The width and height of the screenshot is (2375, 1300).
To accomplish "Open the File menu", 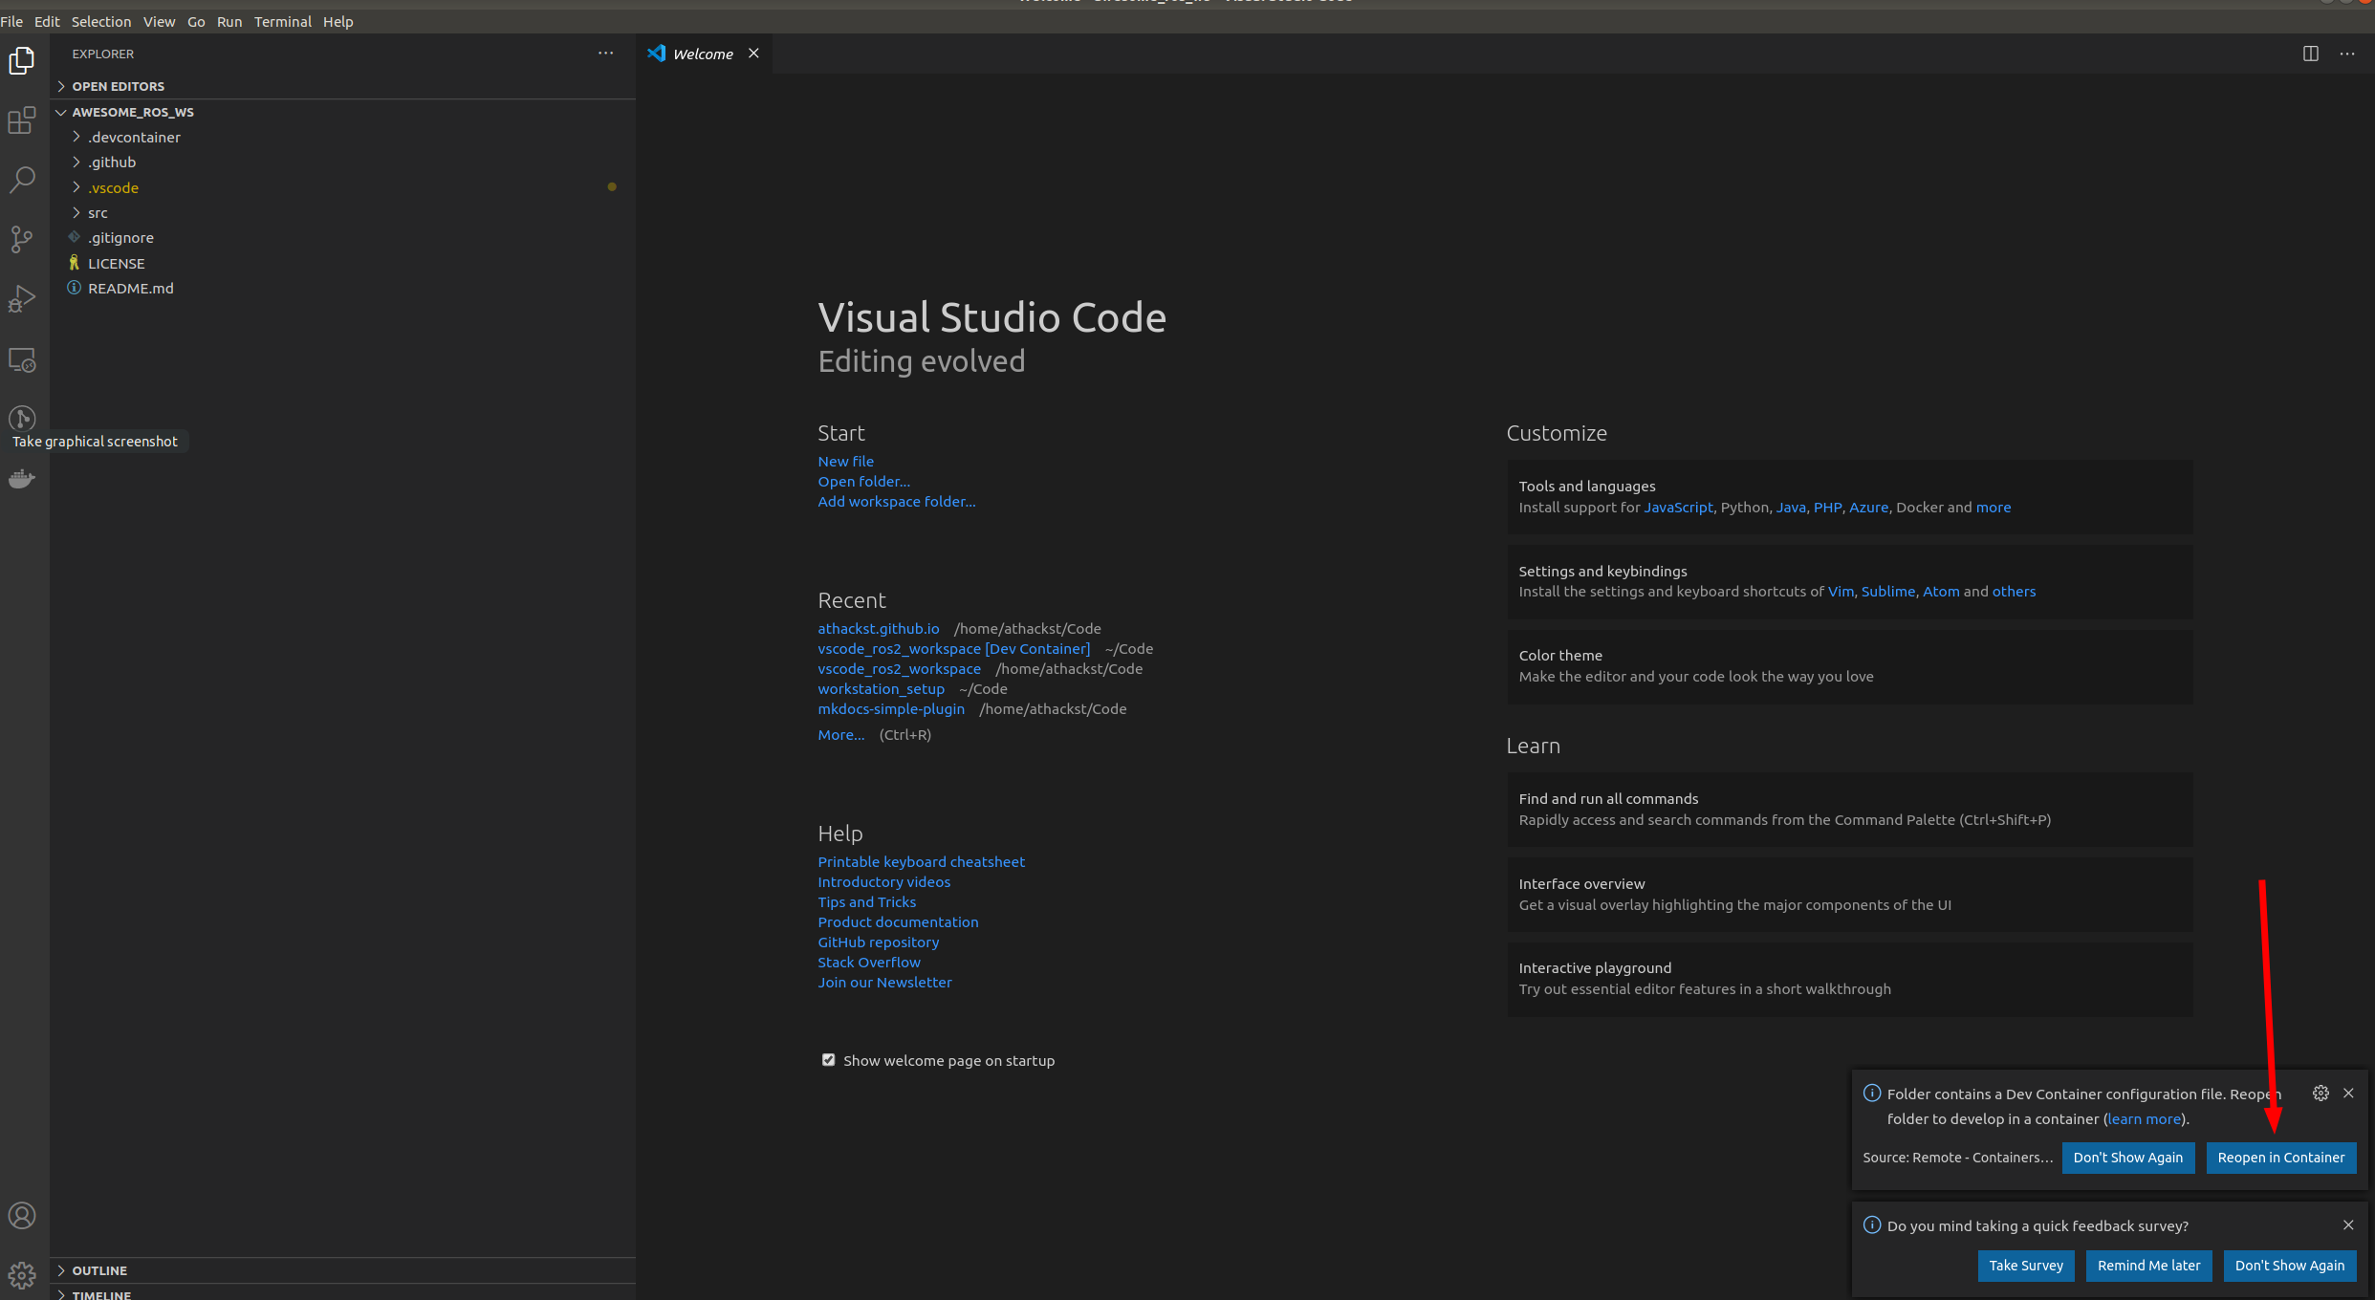I will [x=12, y=21].
